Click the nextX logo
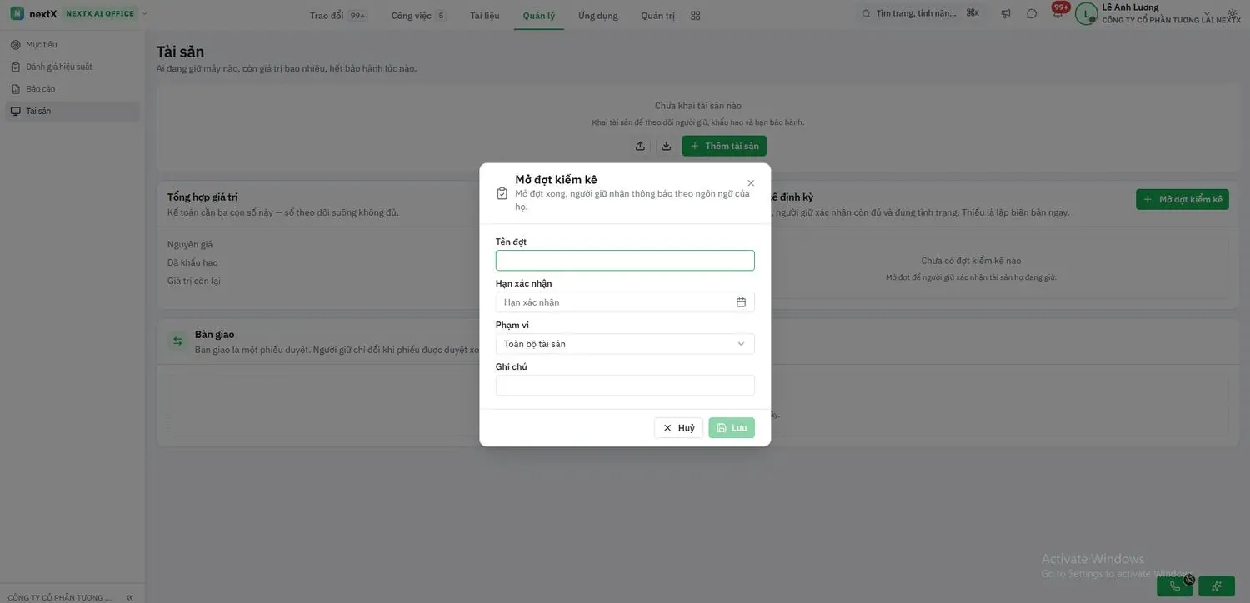Screen dimensions: 1250x603 33,13
